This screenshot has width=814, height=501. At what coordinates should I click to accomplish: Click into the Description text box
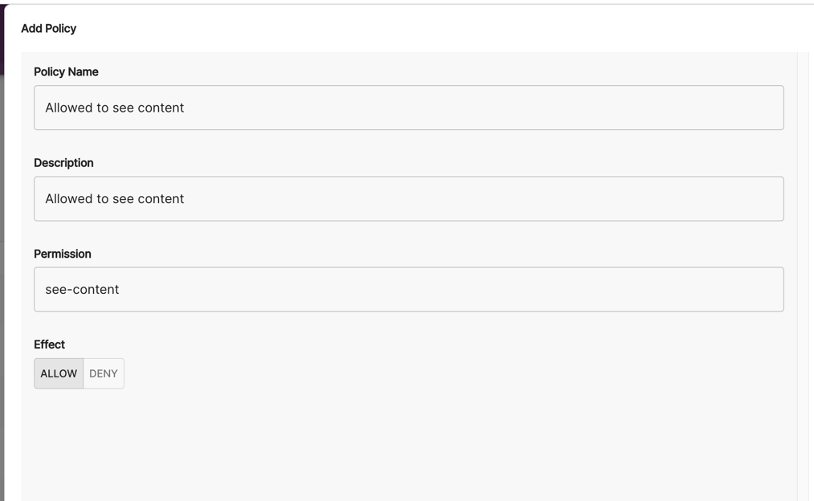point(409,198)
